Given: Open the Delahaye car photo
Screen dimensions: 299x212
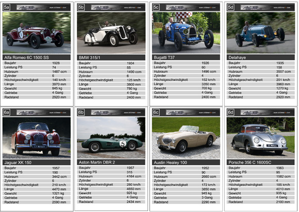Looking at the screenshot, I should click(261, 33).
